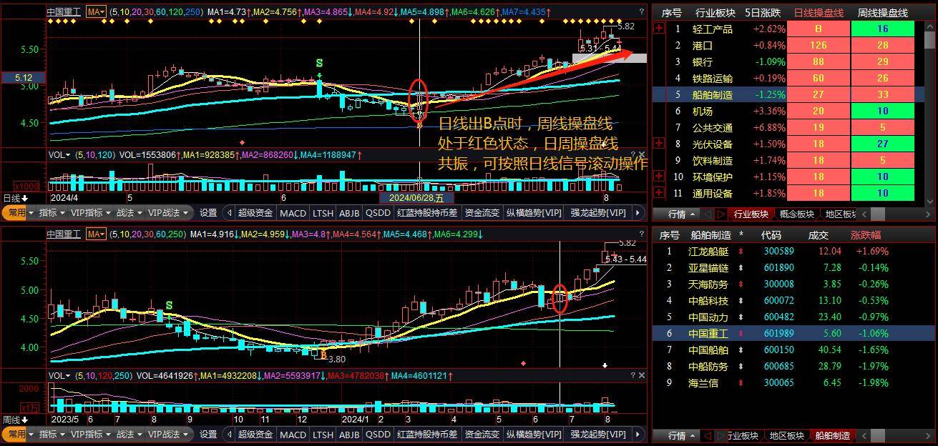The width and height of the screenshot is (938, 446).
Task: Expand the 轻工产品 row plus icon
Action: [x=659, y=29]
